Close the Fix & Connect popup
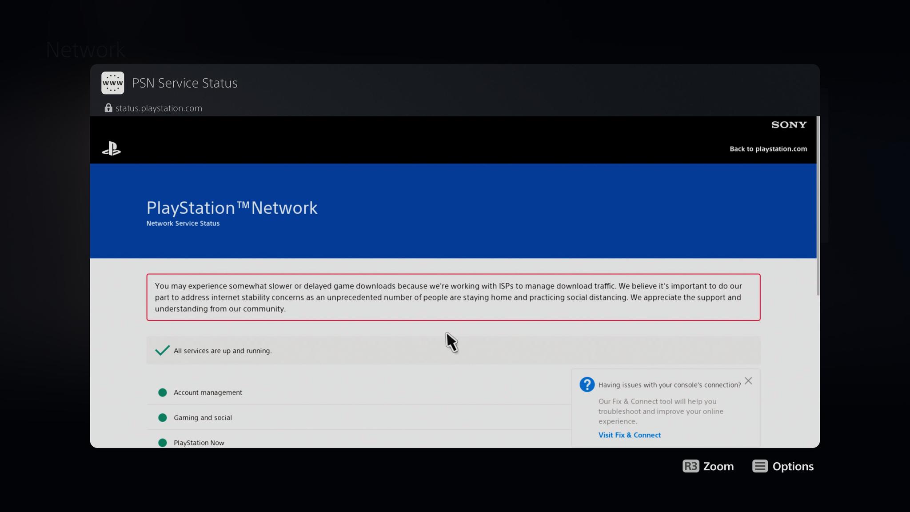This screenshot has width=910, height=512. click(748, 381)
